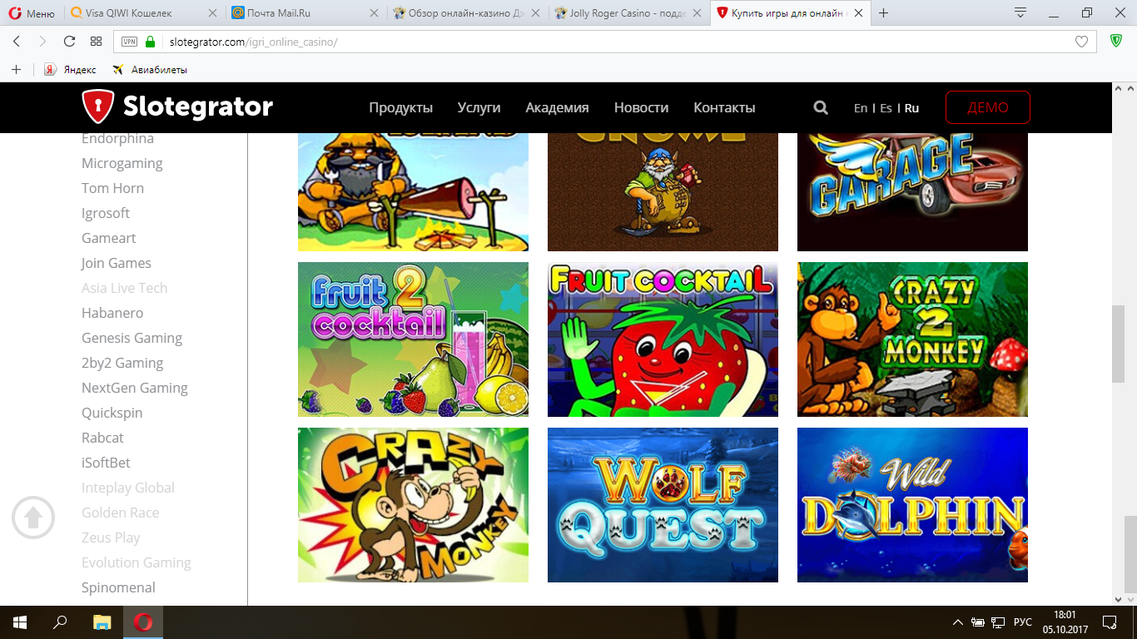This screenshot has height=639, width=1137.
Task: Select 2by2 Gaming in the provider list
Action: click(122, 363)
